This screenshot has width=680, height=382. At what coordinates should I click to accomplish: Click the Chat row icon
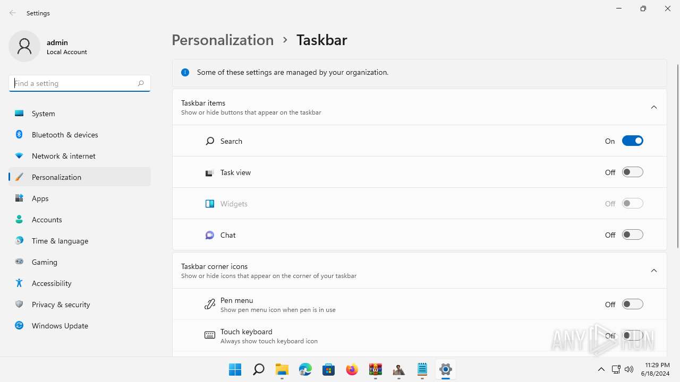click(210, 235)
